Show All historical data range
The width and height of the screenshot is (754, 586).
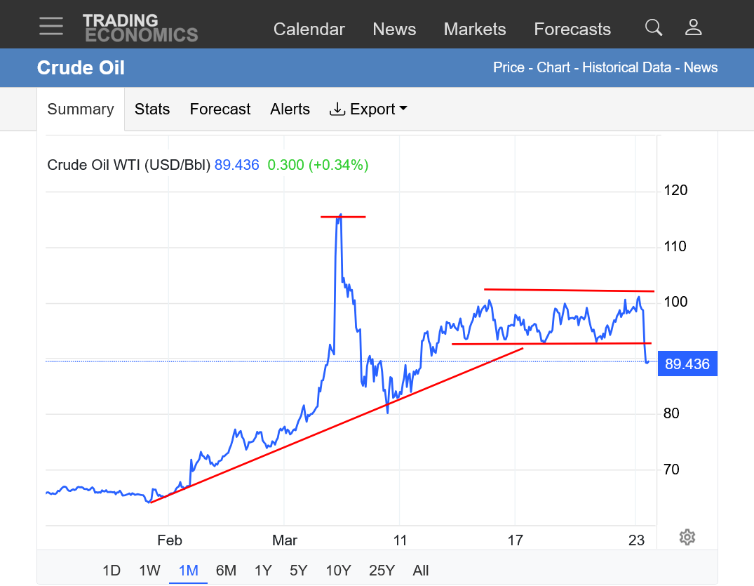tap(421, 570)
